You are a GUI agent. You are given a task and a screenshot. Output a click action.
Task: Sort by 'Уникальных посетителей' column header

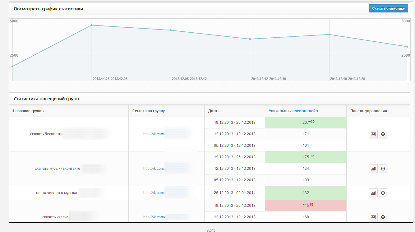pos(294,111)
